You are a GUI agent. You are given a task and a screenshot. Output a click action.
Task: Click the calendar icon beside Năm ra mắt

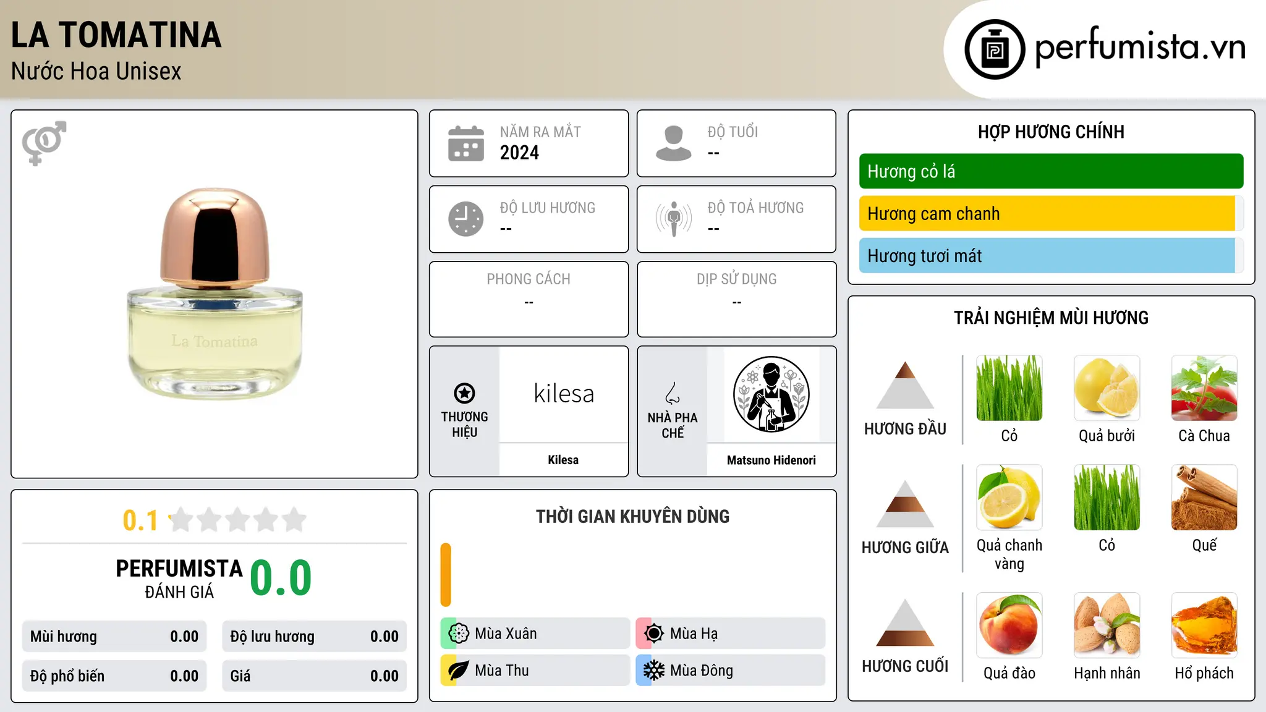[466, 143]
